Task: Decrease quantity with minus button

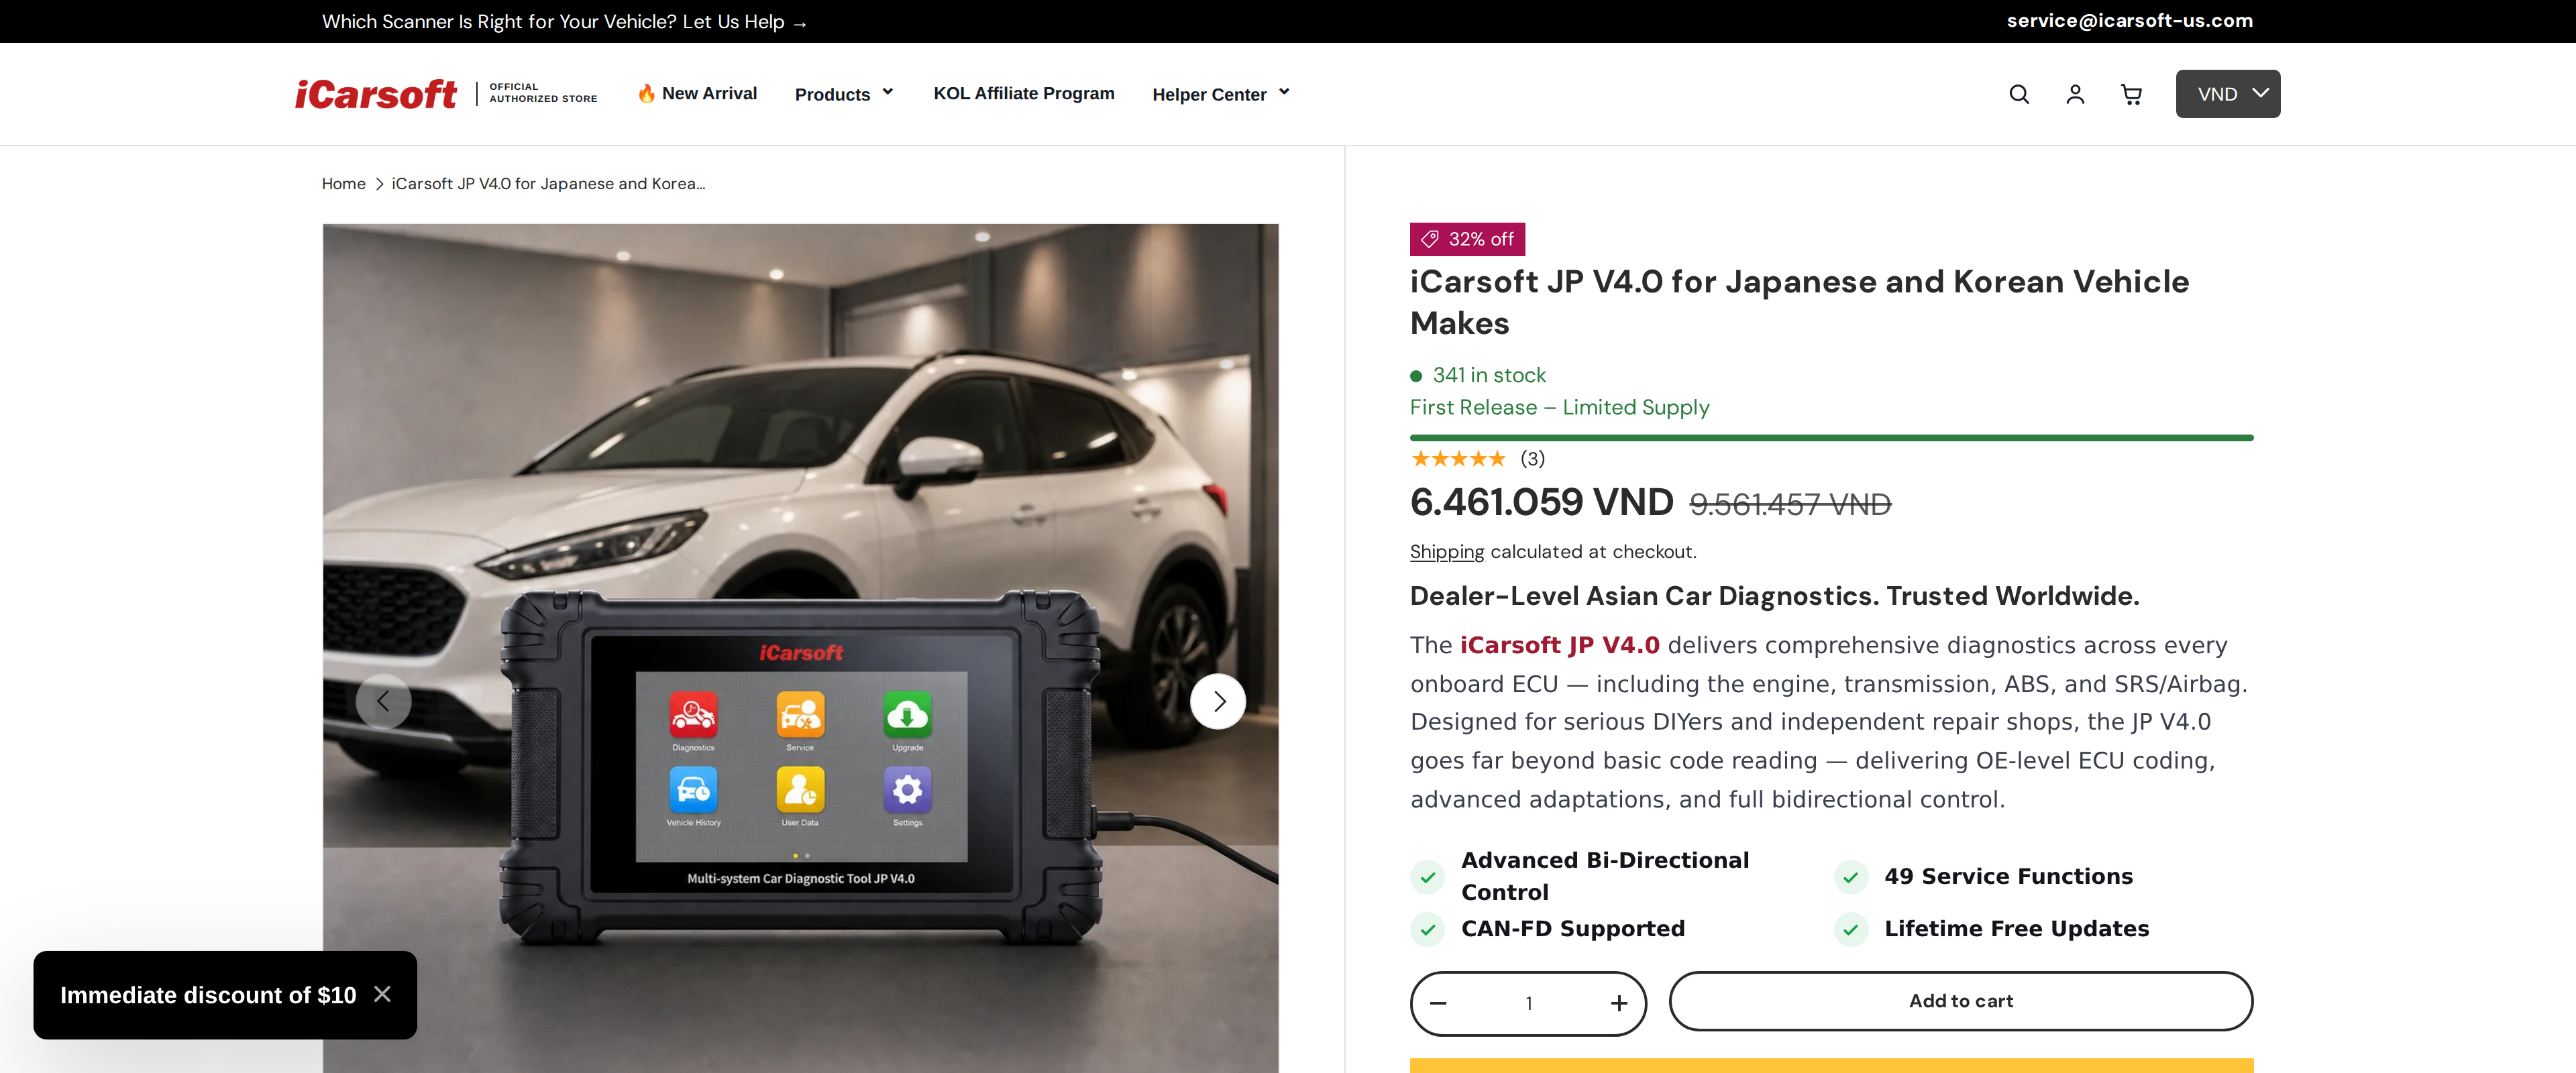Action: click(1438, 1003)
